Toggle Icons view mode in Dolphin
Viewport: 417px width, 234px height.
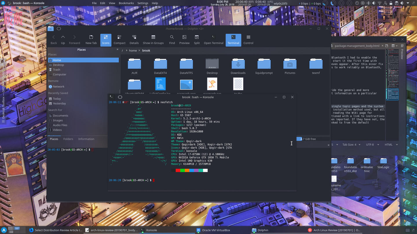[x=106, y=40]
